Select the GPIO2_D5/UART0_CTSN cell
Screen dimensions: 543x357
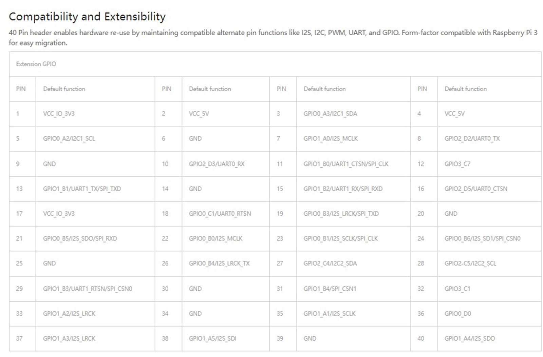click(x=476, y=189)
